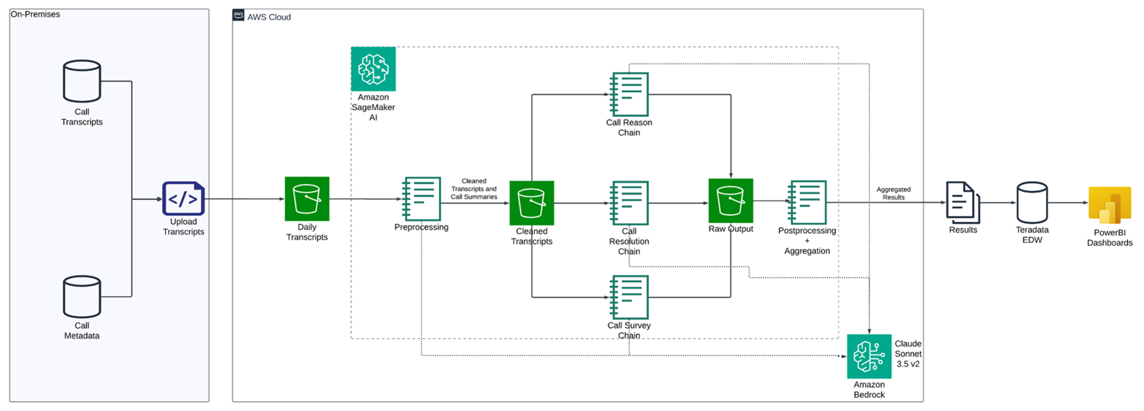1144x411 pixels.
Task: Select the Postprocessing + Aggregation notebook icon
Action: 807,203
